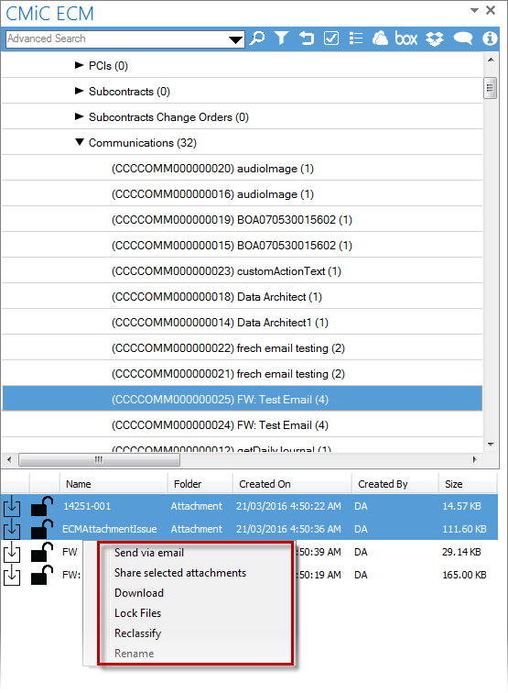This screenshot has width=508, height=693.
Task: Click the 29.14 KB size cell
Action: pyautogui.click(x=461, y=552)
